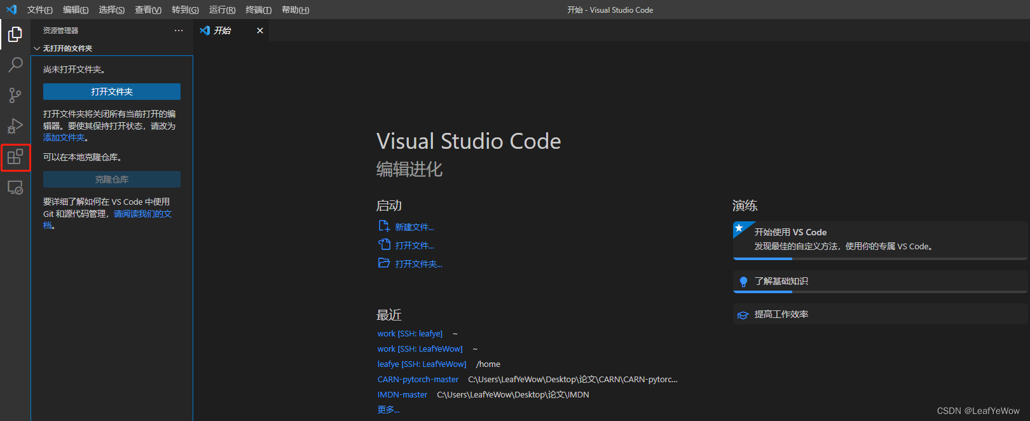Image resolution: width=1030 pixels, height=421 pixels.
Task: Open the 选择(S) menu
Action: coord(112,10)
